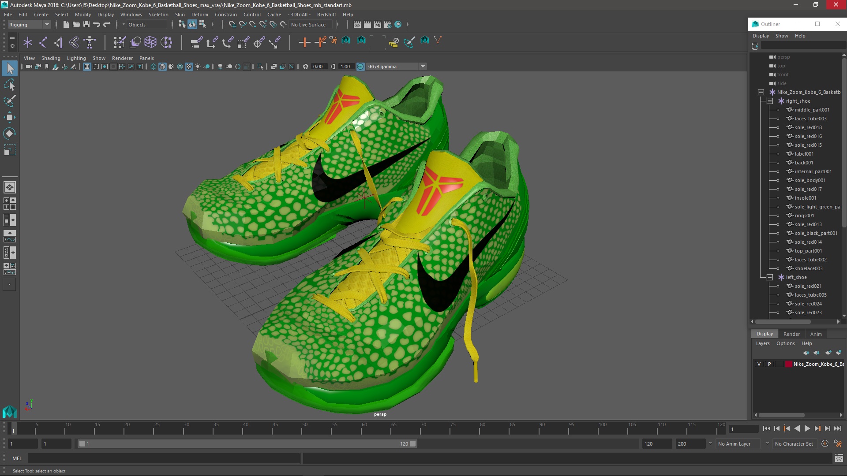Save the scene with floppy icon
Image resolution: width=847 pixels, height=476 pixels.
86,25
